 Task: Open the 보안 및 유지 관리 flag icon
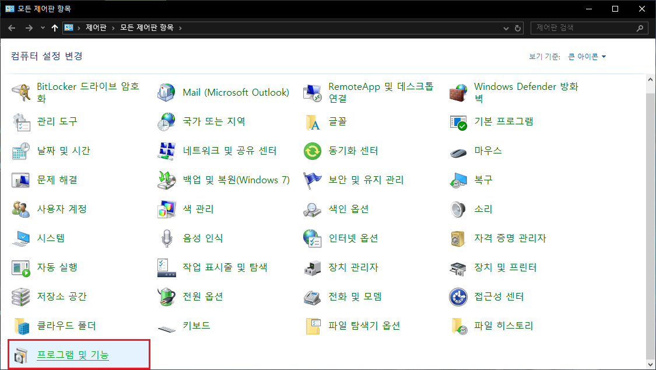tap(313, 180)
